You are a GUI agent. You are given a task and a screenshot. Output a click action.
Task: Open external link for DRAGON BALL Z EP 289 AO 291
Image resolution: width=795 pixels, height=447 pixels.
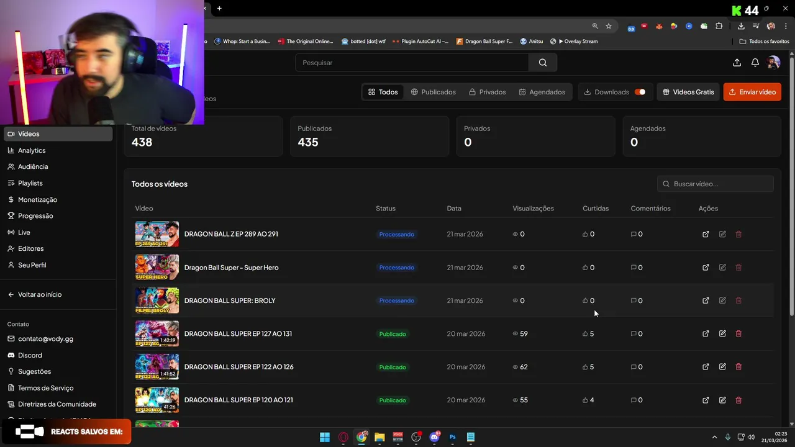[706, 234]
